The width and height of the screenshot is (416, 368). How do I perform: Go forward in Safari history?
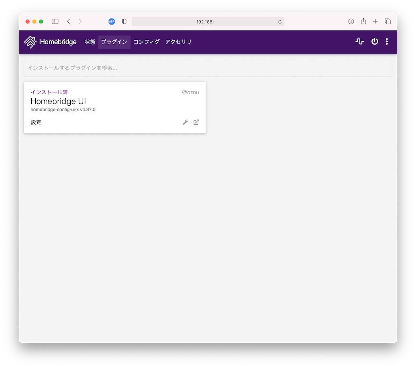[80, 22]
